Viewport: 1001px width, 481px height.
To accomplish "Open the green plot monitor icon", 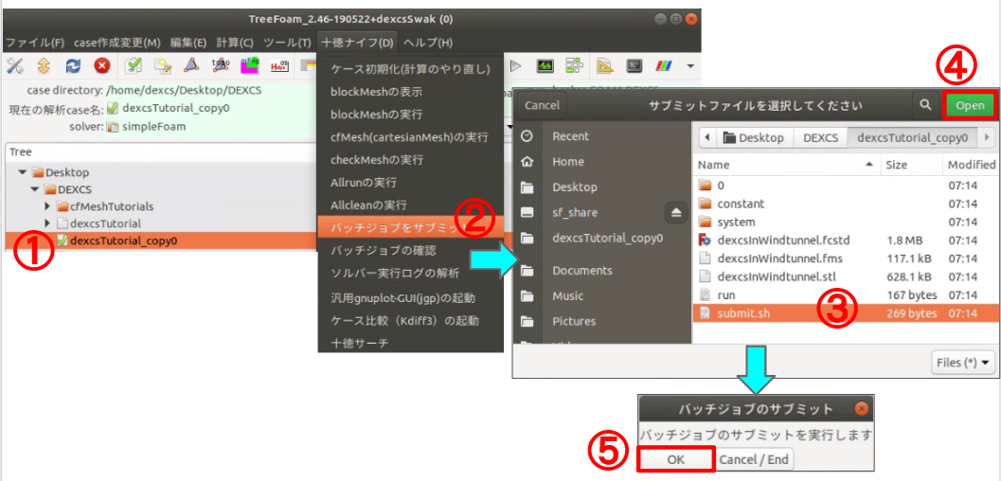I will click(x=545, y=65).
